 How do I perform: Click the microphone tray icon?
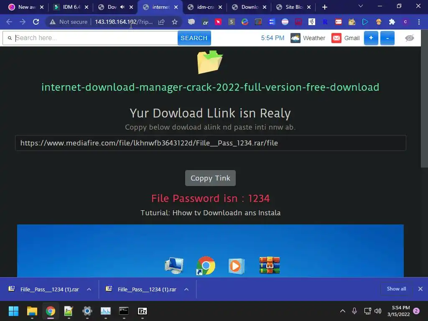354,311
